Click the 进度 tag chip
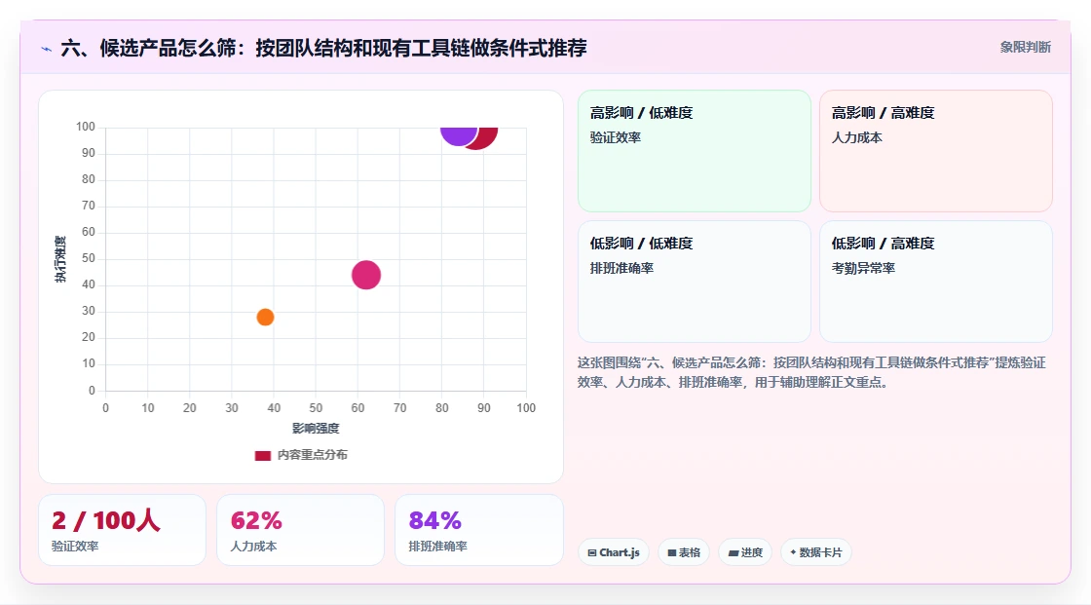1091x605 pixels. point(745,552)
